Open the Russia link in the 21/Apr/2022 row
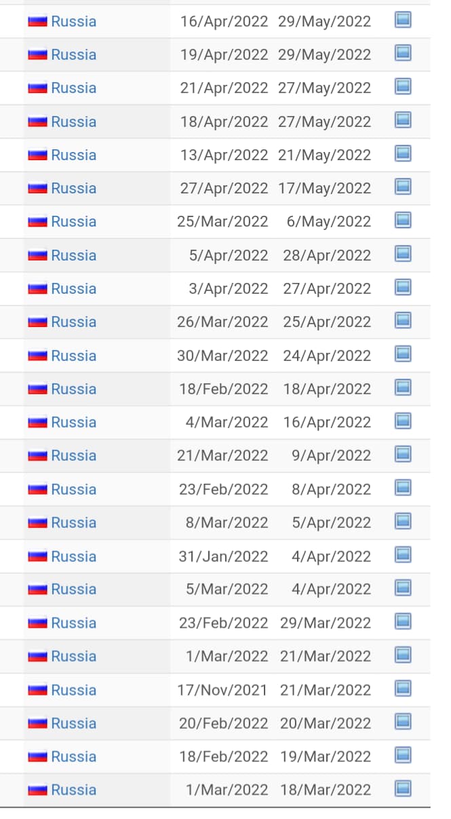This screenshot has height=819, width=451. click(x=73, y=88)
